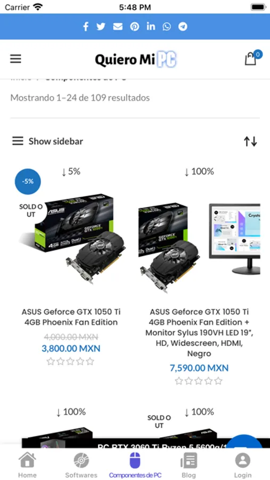
Task: Open WhatsApp share icon
Action: (x=167, y=27)
